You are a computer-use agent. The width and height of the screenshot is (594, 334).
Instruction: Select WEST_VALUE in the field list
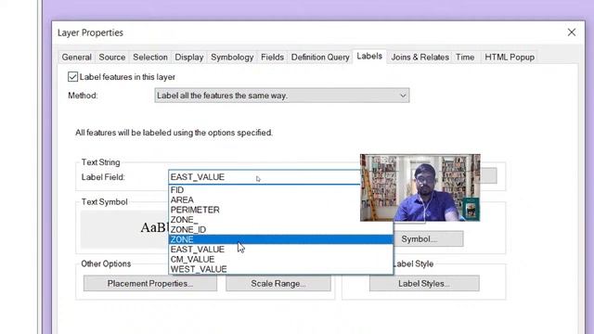pyautogui.click(x=280, y=269)
